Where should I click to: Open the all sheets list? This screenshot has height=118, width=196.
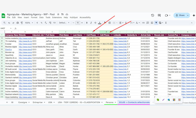tap(12, 102)
